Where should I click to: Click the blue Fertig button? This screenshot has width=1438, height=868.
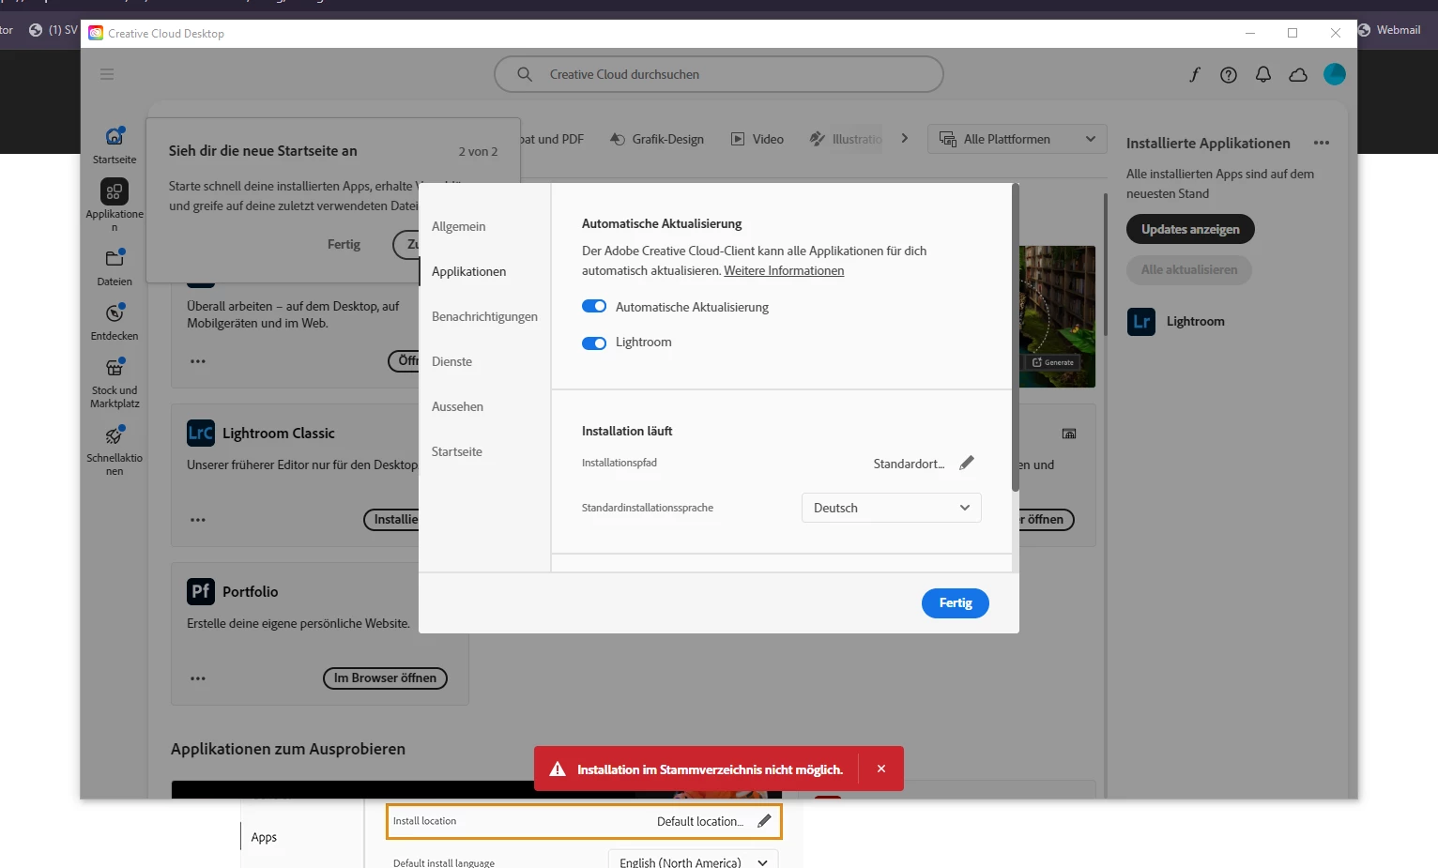(x=956, y=603)
